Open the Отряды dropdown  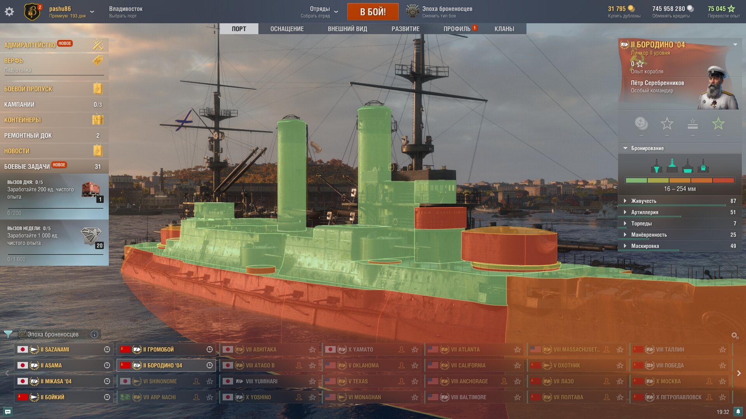[x=319, y=12]
